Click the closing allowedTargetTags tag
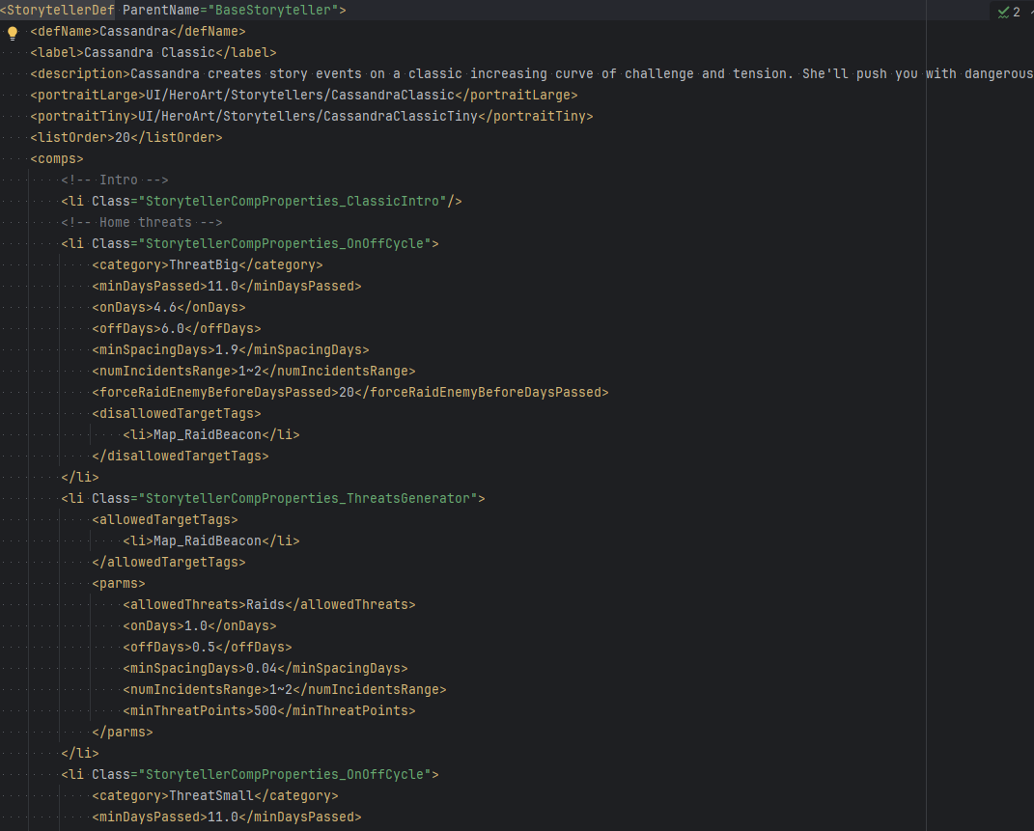This screenshot has width=1034, height=831. pyautogui.click(x=169, y=562)
